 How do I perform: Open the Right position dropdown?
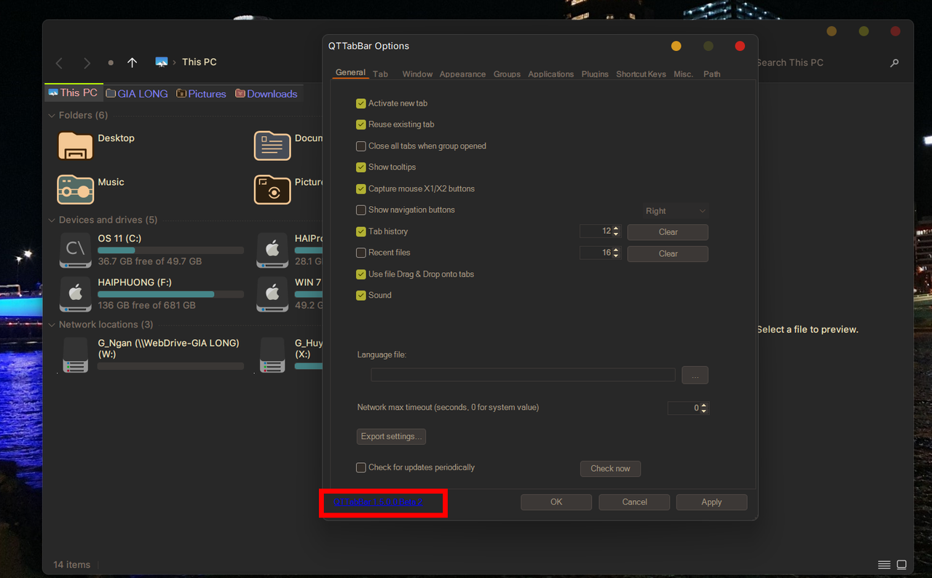click(x=675, y=210)
